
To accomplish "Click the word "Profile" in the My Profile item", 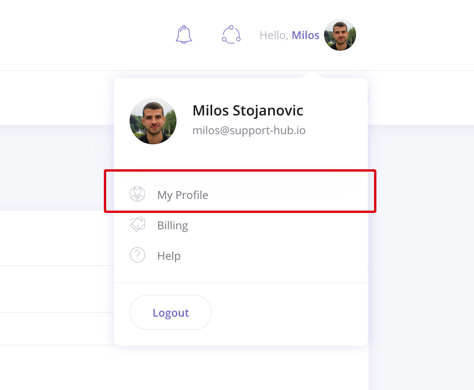I will click(x=192, y=195).
